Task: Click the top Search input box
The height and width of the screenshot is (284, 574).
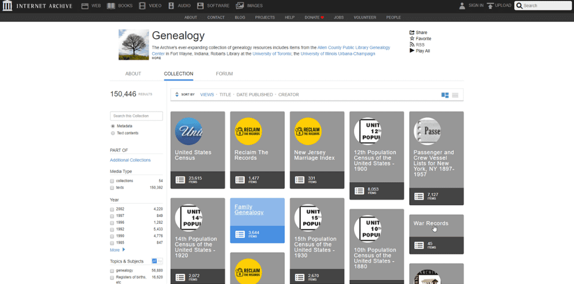Action: click(543, 5)
